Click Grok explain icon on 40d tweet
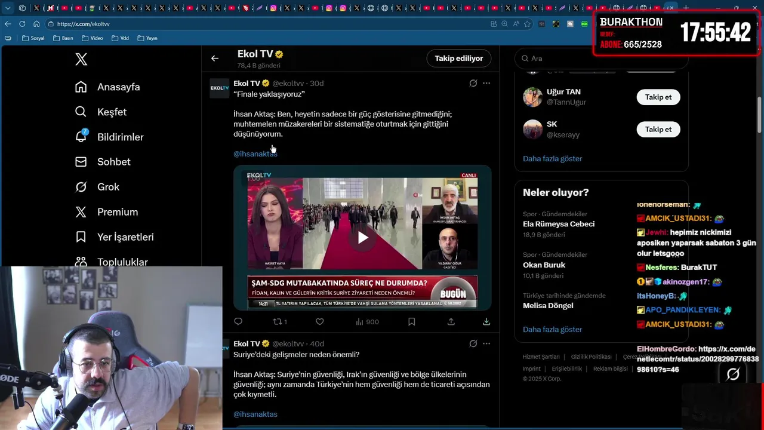 coord(473,344)
